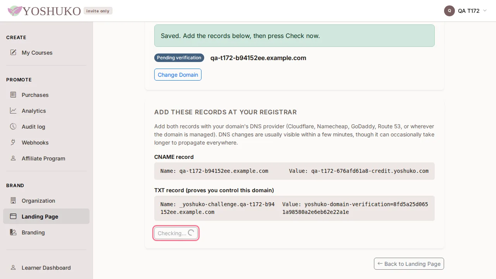Click the Audit log clock icon
The image size is (496, 279).
[x=13, y=126]
